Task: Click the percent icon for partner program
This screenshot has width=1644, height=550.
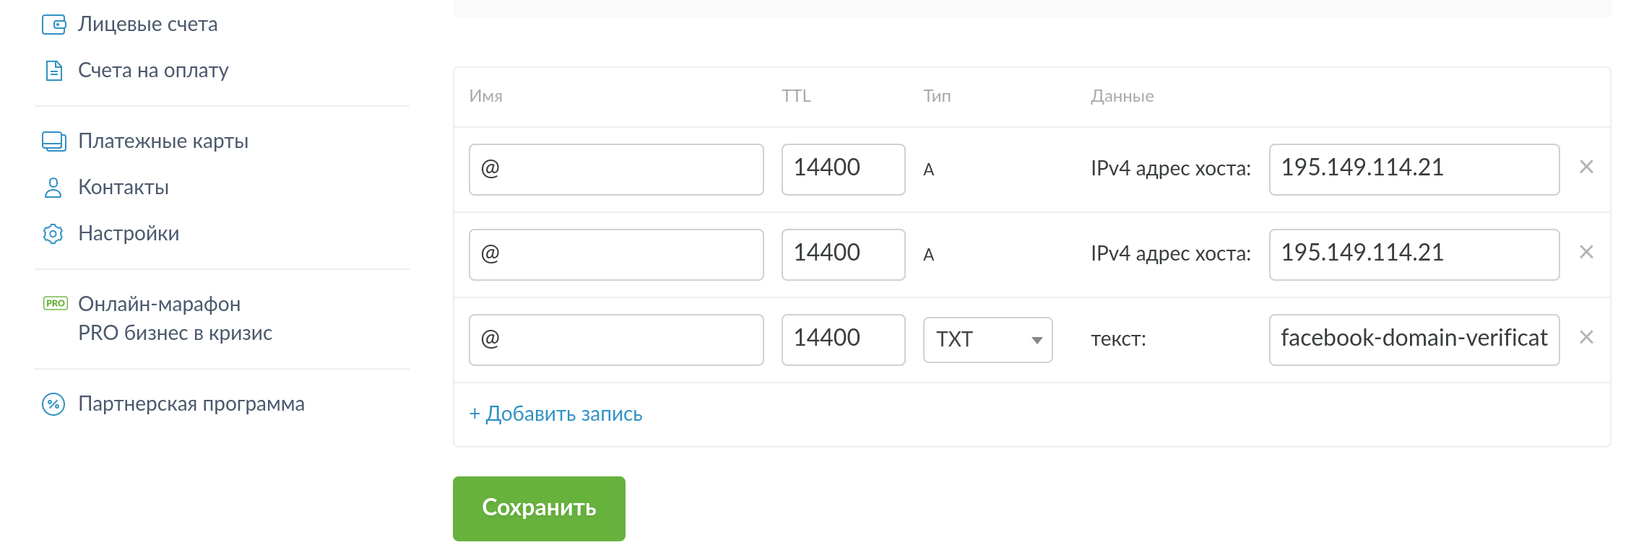Action: tap(53, 404)
